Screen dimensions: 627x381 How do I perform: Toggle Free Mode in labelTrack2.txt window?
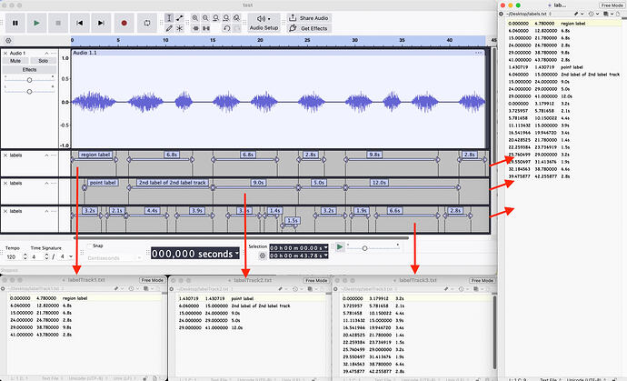click(x=316, y=280)
